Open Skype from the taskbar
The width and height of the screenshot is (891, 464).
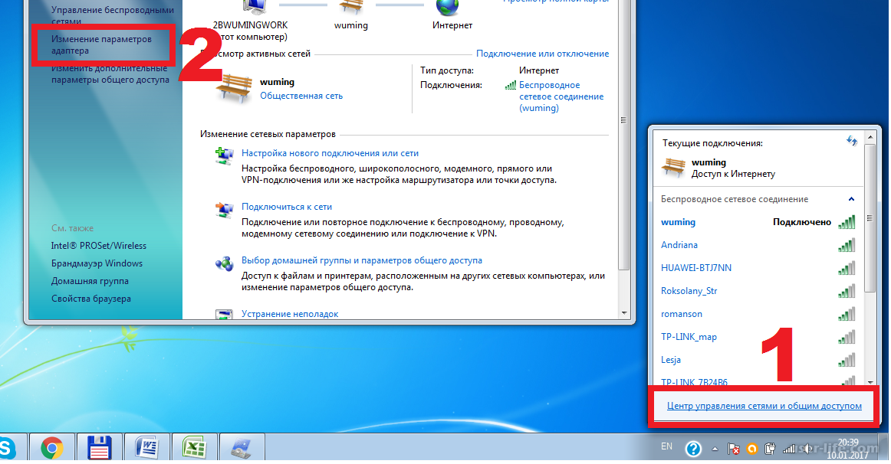coord(8,448)
